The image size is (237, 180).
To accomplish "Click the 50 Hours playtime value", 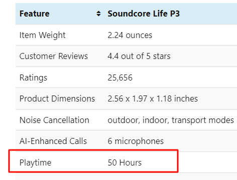I will 125,162.
